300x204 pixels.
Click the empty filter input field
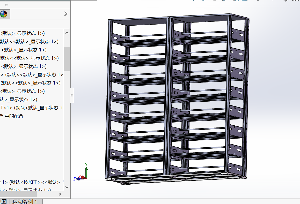[x=34, y=24]
